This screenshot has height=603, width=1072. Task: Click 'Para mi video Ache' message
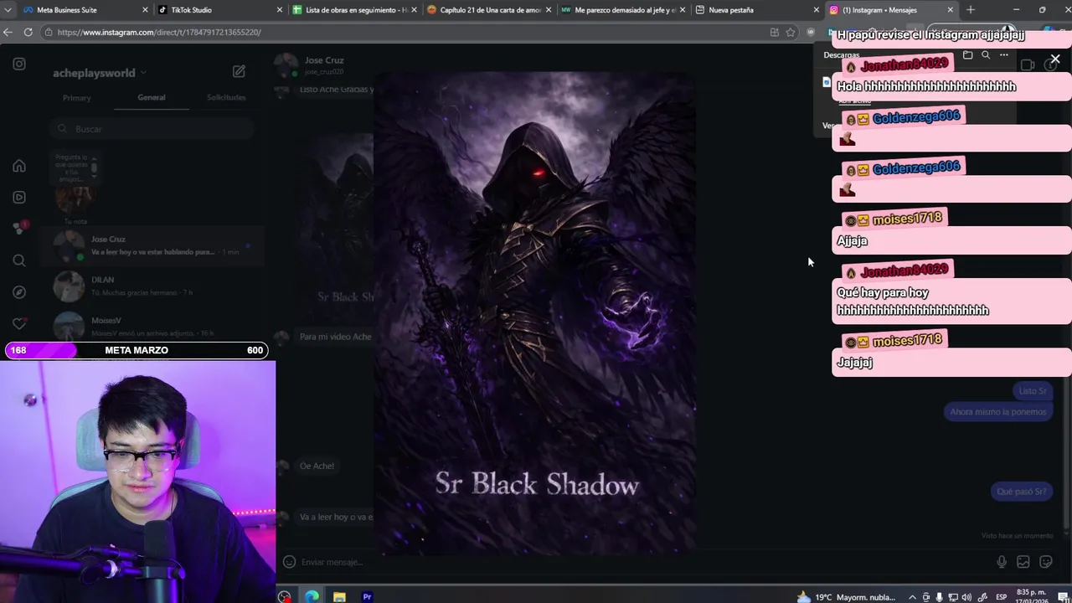335,337
